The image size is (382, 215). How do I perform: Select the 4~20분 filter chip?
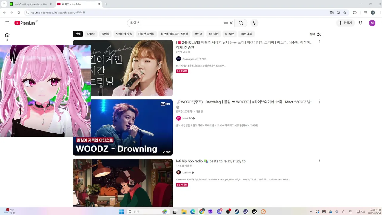coord(229,34)
